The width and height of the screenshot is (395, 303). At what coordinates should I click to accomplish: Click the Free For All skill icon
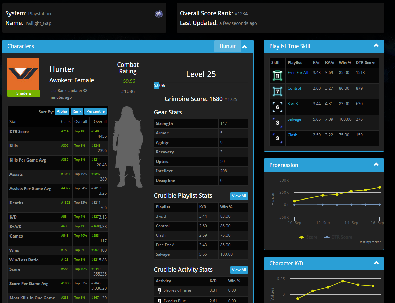(x=277, y=76)
